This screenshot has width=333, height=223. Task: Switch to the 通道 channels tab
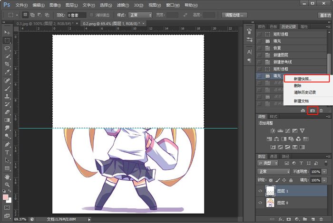coord(274,156)
